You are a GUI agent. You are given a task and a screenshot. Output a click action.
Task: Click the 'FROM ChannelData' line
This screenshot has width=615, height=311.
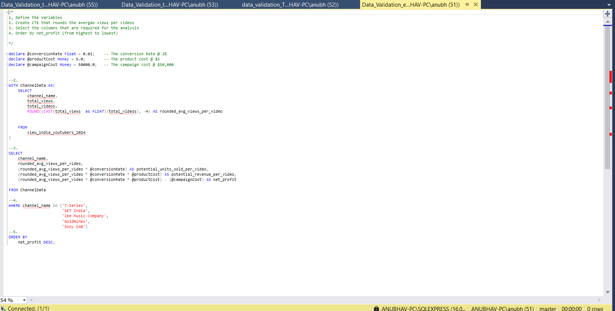tap(27, 190)
